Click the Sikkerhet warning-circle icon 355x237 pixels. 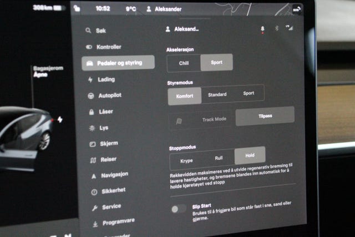[x=94, y=192]
